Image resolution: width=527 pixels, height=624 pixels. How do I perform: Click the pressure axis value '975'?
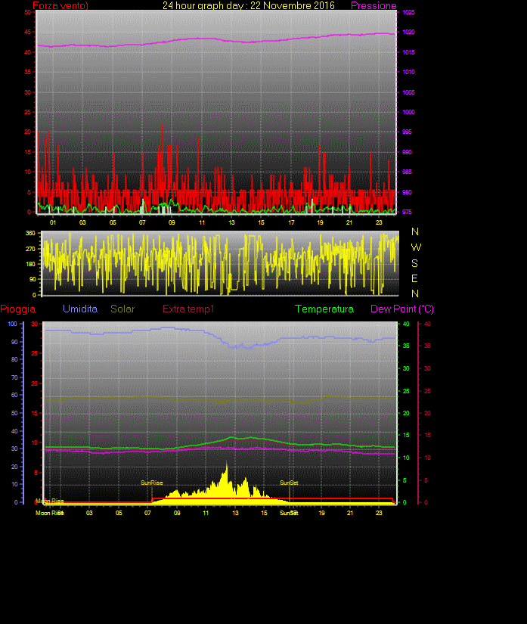(407, 212)
